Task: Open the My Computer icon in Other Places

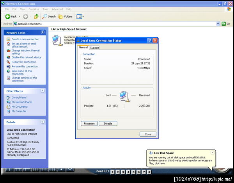Action: [x=9, y=111]
